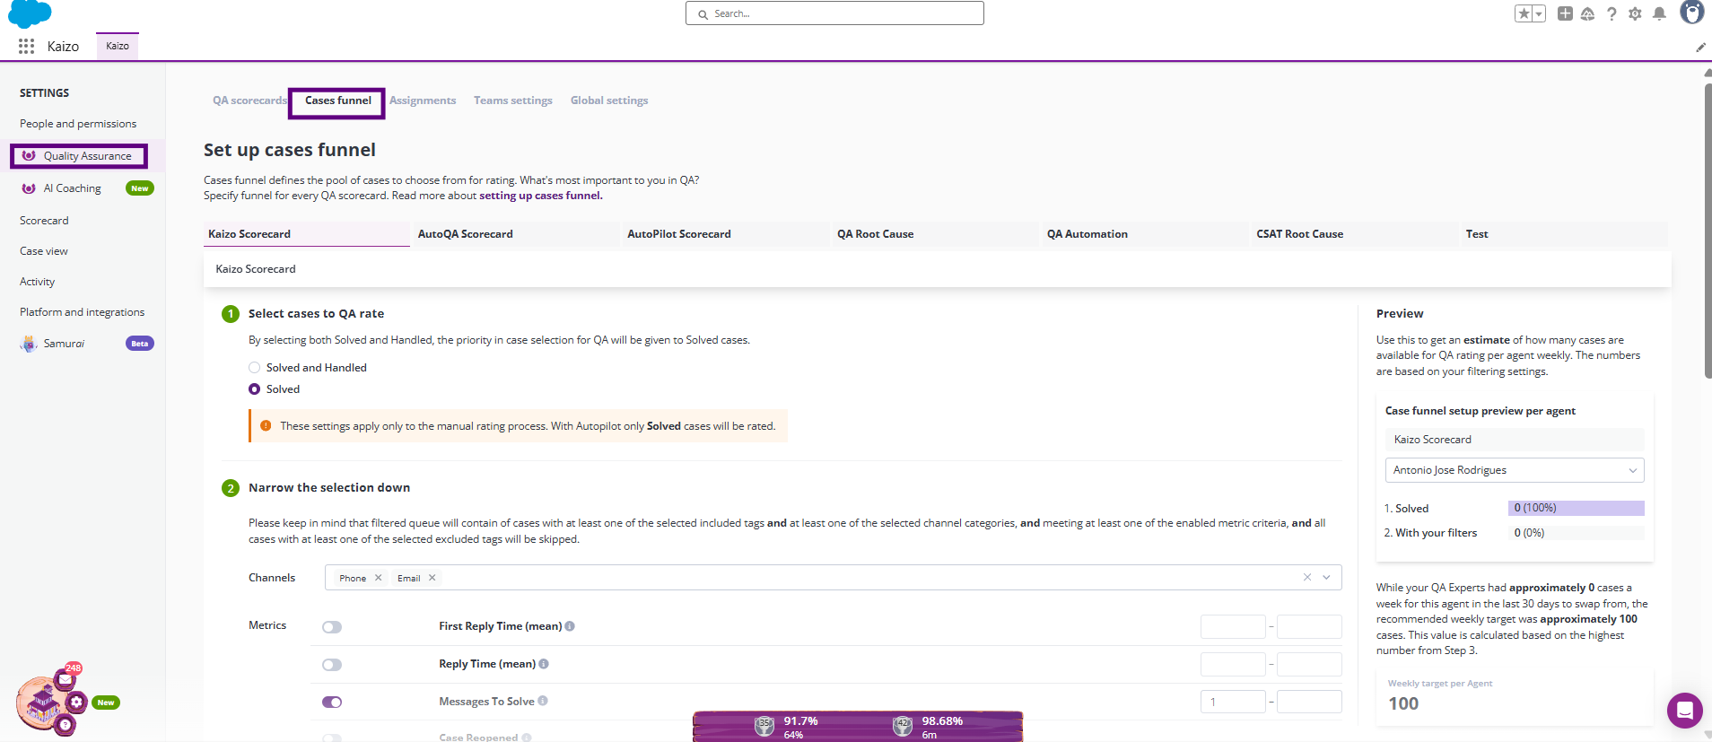
Task: Enable Reply Time (mean) metric toggle
Action: click(332, 665)
